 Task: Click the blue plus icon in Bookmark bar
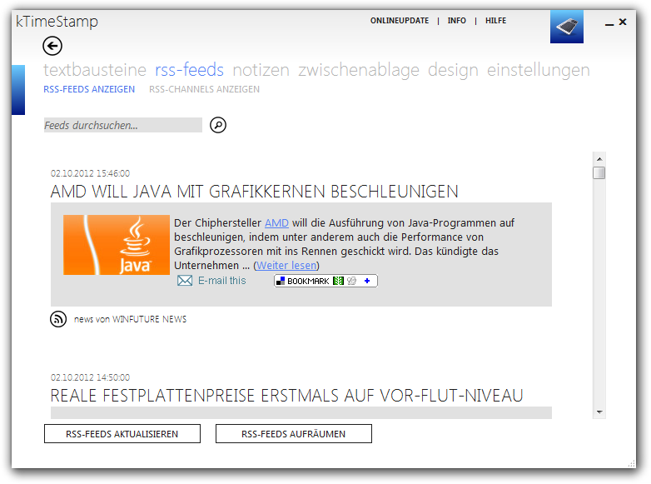(x=367, y=281)
